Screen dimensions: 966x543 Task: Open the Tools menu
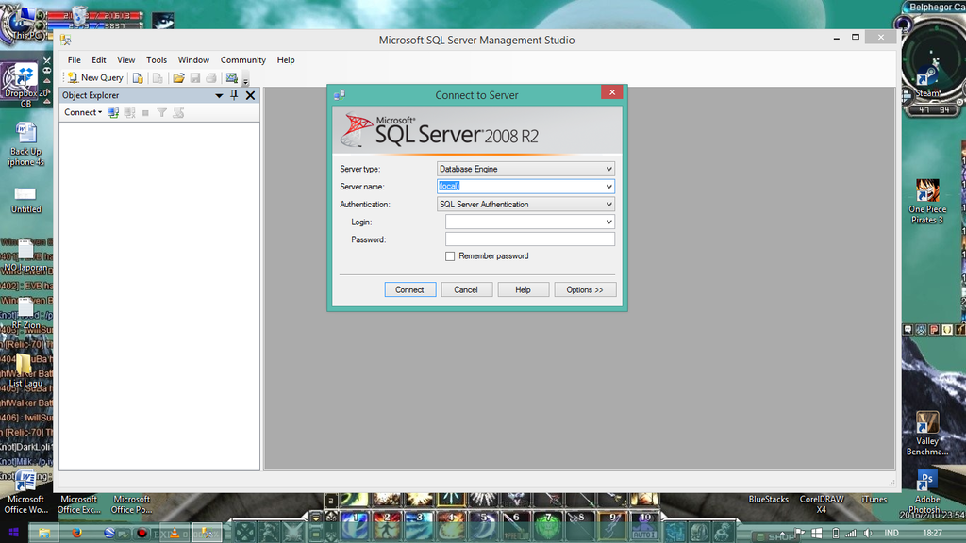(157, 59)
